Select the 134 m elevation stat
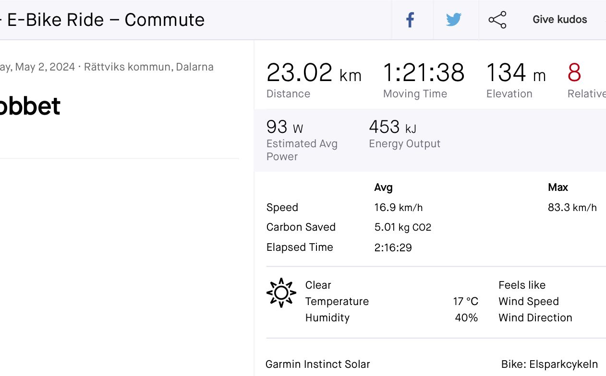 coord(516,73)
